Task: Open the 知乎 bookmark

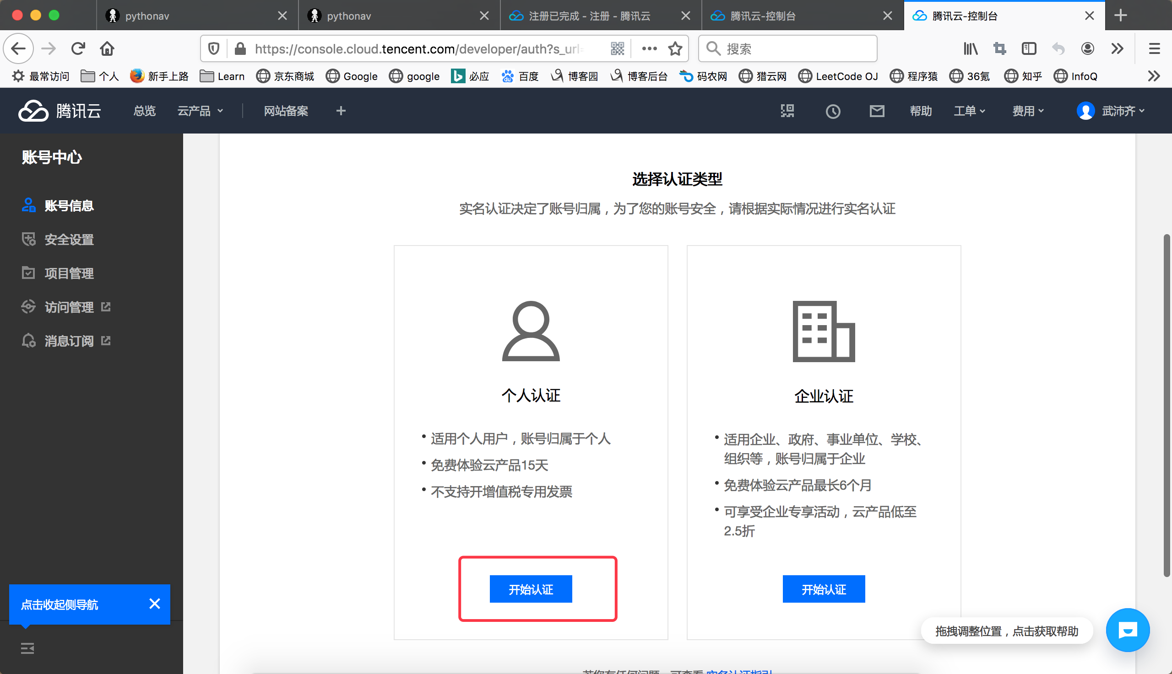Action: (1023, 76)
